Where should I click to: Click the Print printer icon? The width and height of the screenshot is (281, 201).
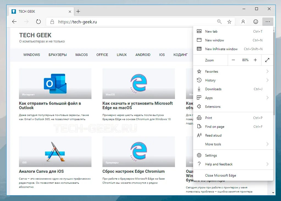point(199,118)
